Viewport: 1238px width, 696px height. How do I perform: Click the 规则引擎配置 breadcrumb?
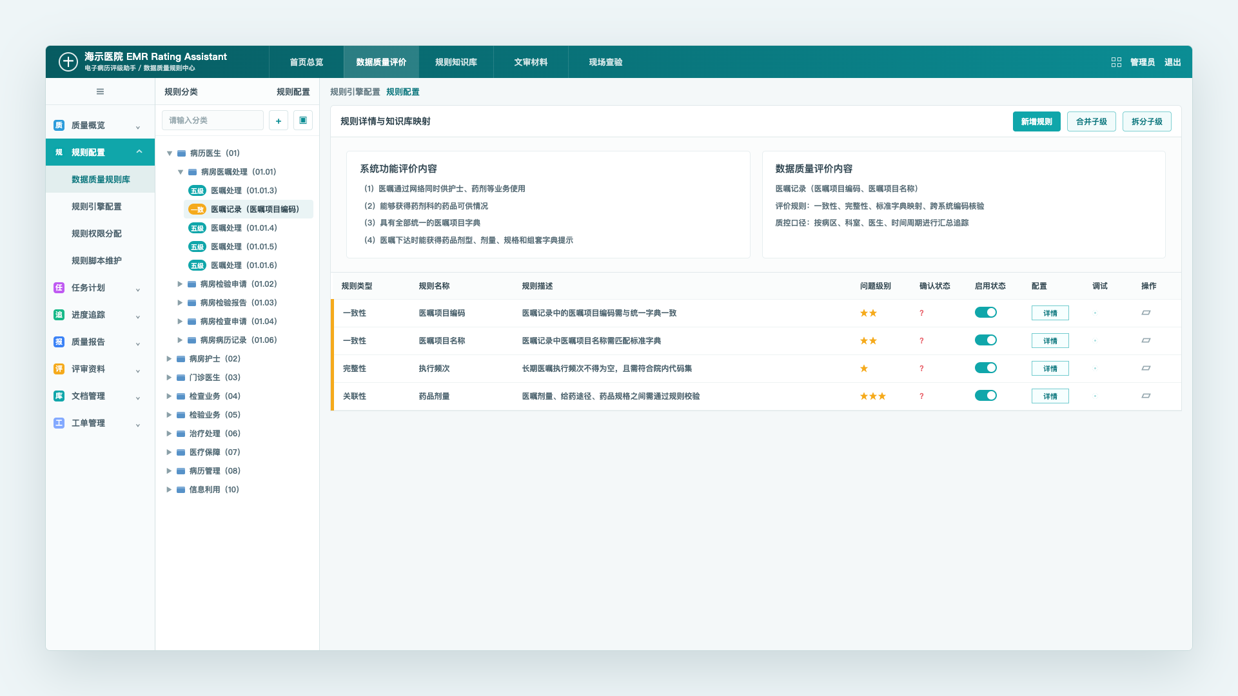355,92
